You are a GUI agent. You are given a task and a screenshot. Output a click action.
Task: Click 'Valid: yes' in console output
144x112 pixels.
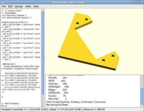click(57, 81)
